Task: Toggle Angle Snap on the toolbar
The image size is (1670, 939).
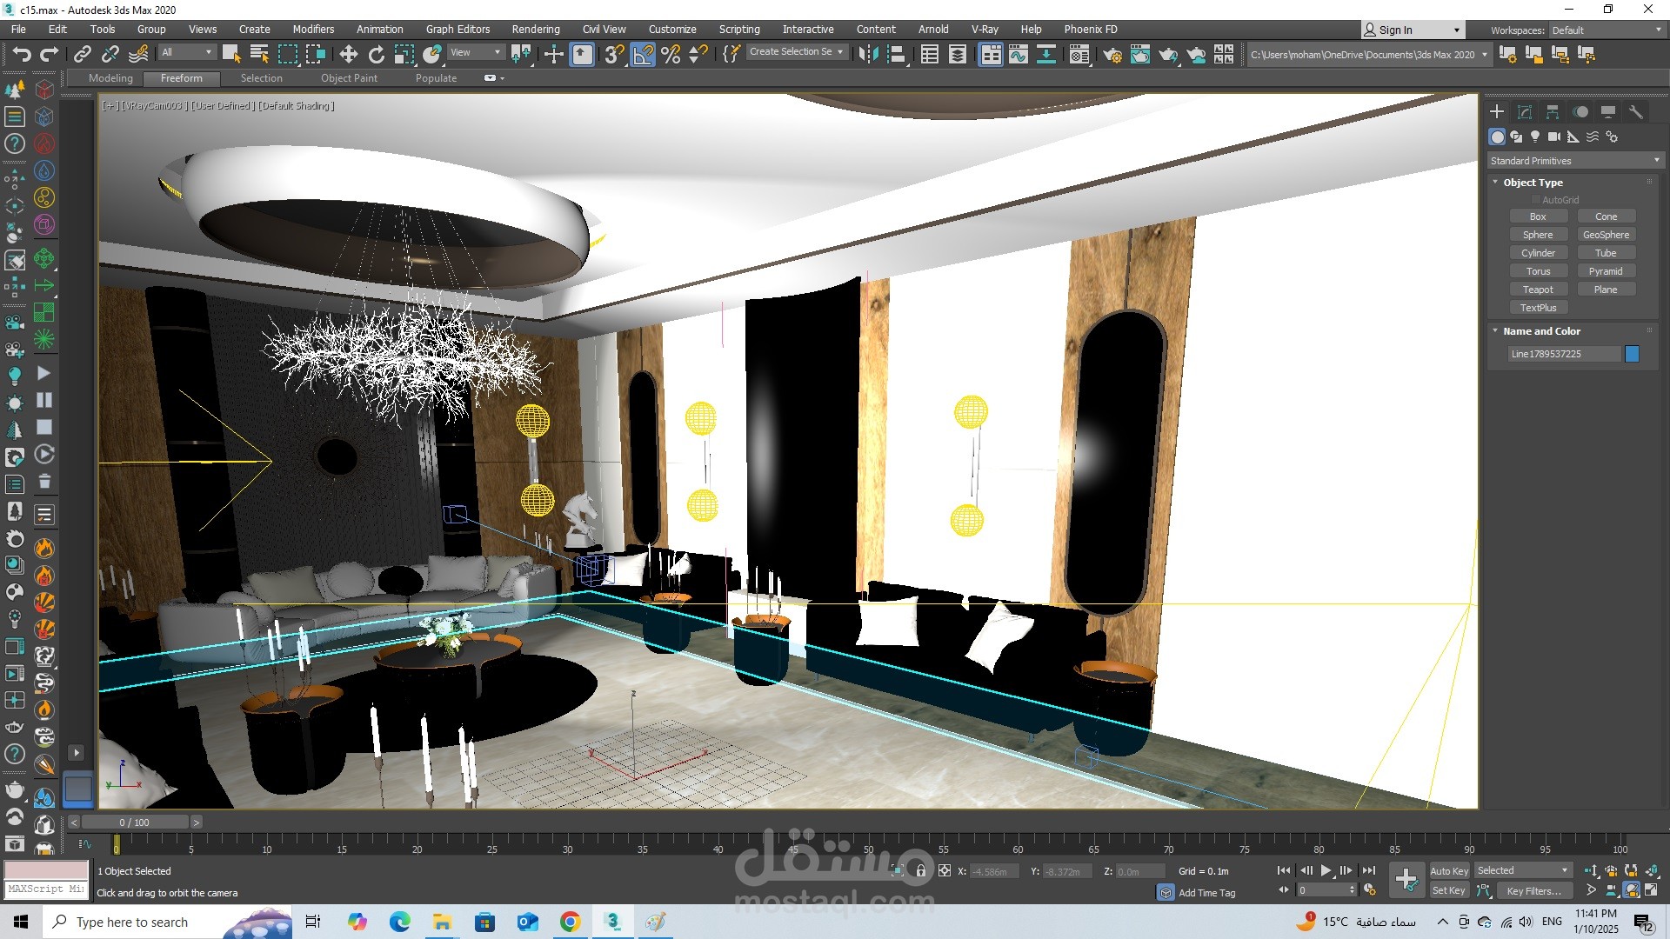Action: point(643,55)
